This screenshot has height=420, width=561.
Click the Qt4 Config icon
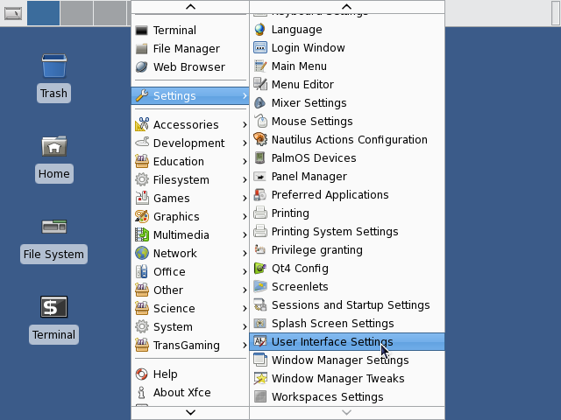click(260, 269)
